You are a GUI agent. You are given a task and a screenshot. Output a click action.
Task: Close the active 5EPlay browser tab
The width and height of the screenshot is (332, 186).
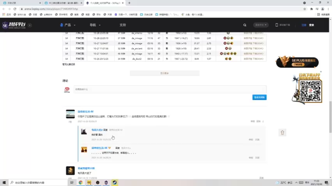click(123, 3)
